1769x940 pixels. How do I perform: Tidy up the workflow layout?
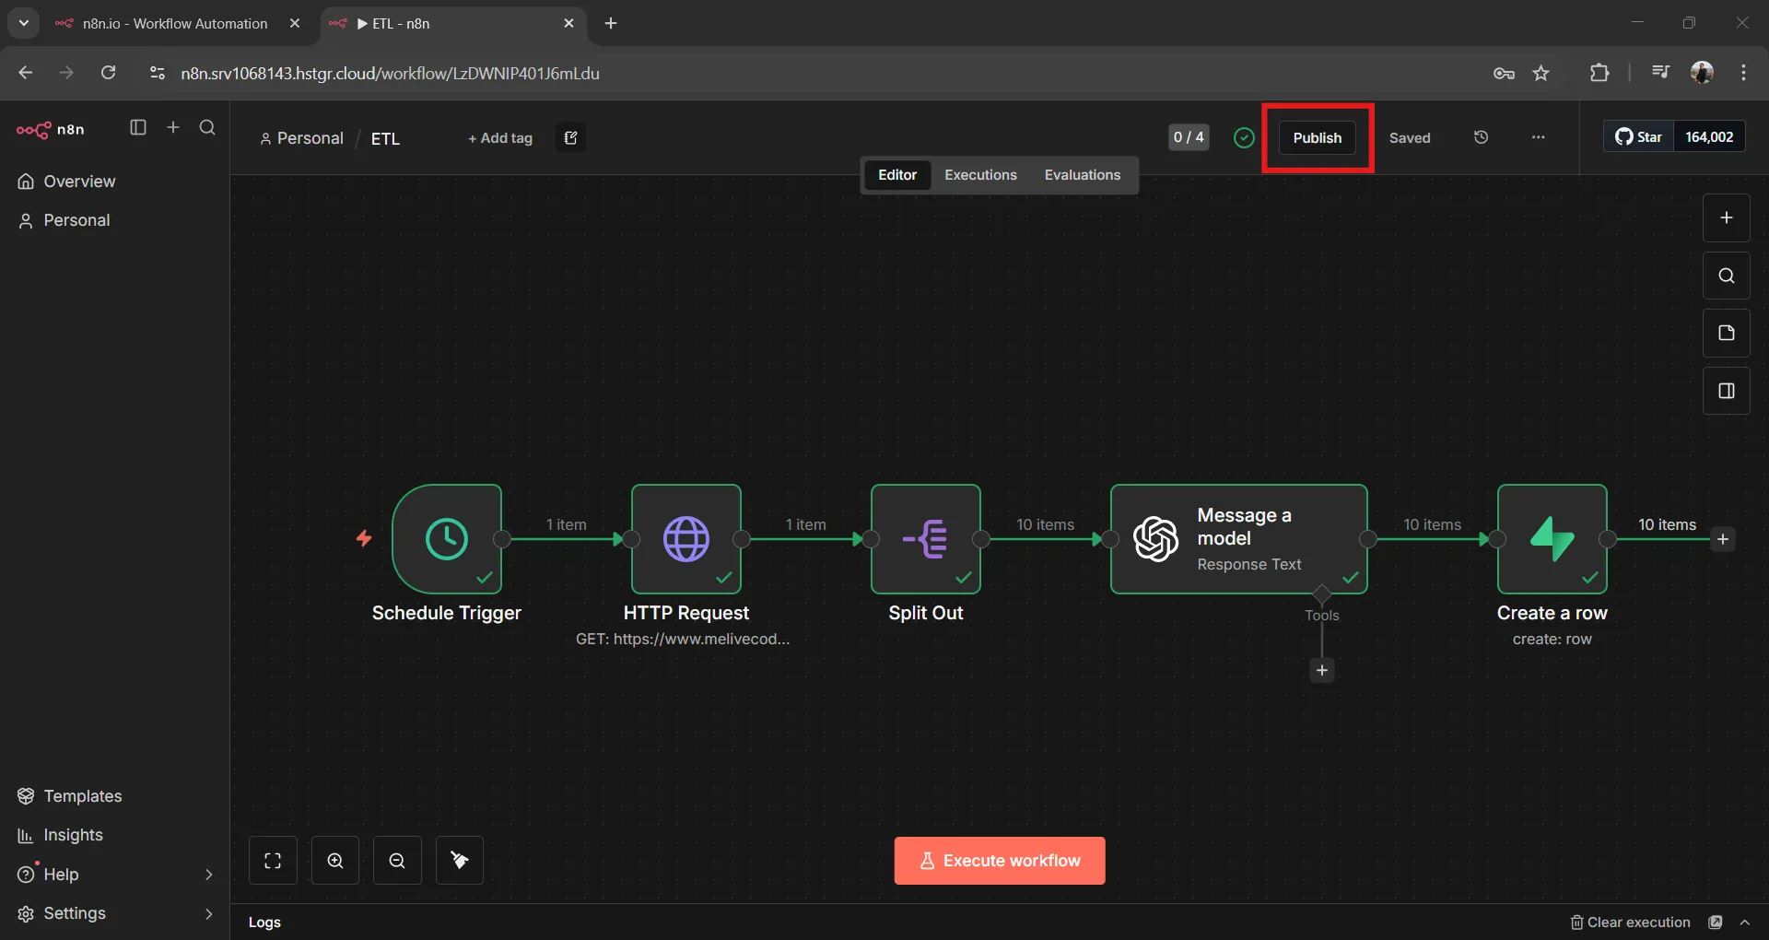pyautogui.click(x=459, y=860)
